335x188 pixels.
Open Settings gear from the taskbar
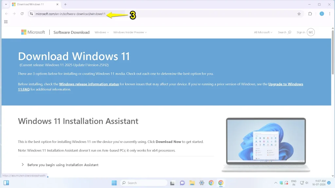(x=202, y=183)
